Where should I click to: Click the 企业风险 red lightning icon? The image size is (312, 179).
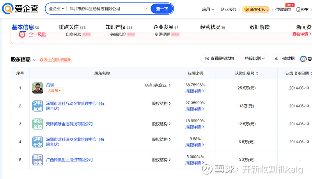tap(22, 35)
